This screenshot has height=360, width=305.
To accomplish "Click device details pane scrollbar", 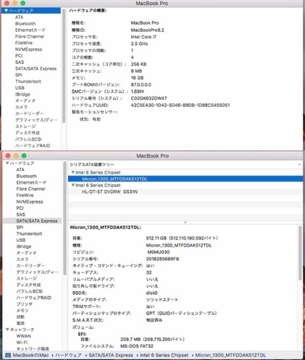I will coord(300,253).
